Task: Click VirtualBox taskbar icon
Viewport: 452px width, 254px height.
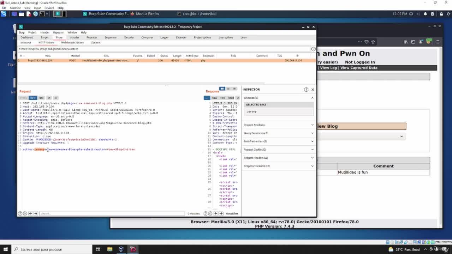Action: [x=121, y=249]
